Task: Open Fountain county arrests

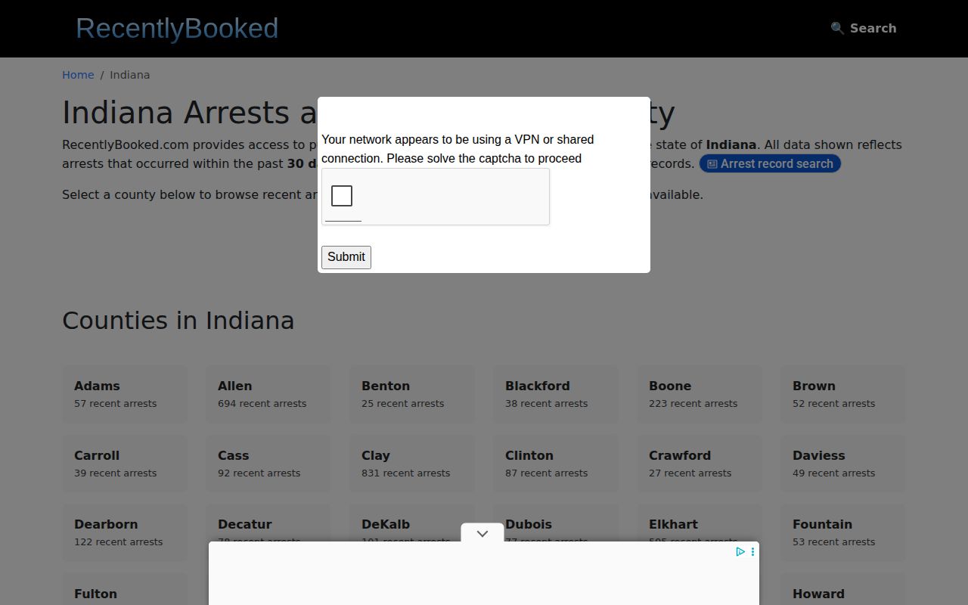Action: coord(843,532)
